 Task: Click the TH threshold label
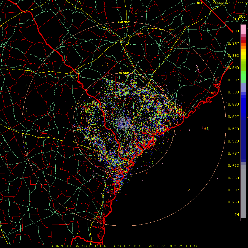(237, 215)
